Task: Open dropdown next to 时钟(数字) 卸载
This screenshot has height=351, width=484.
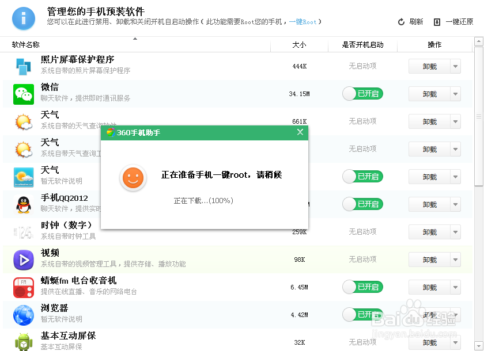Action: pos(455,232)
